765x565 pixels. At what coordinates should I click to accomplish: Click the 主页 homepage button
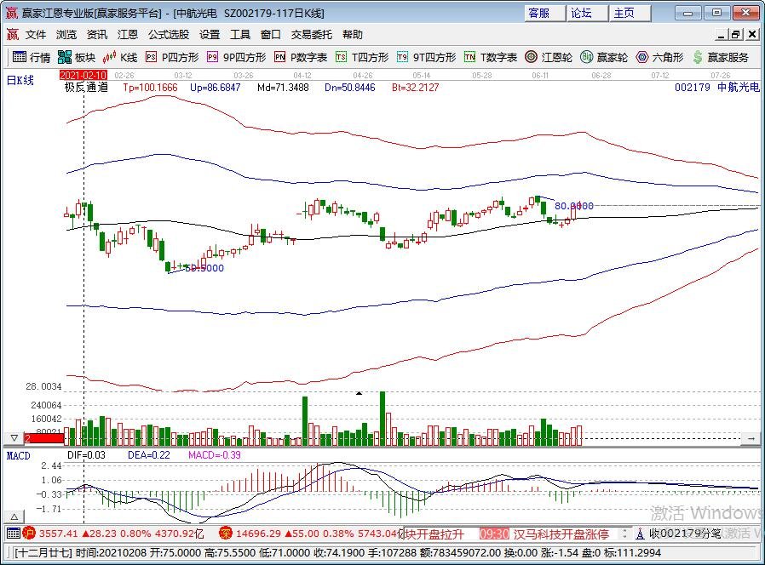pyautogui.click(x=630, y=13)
